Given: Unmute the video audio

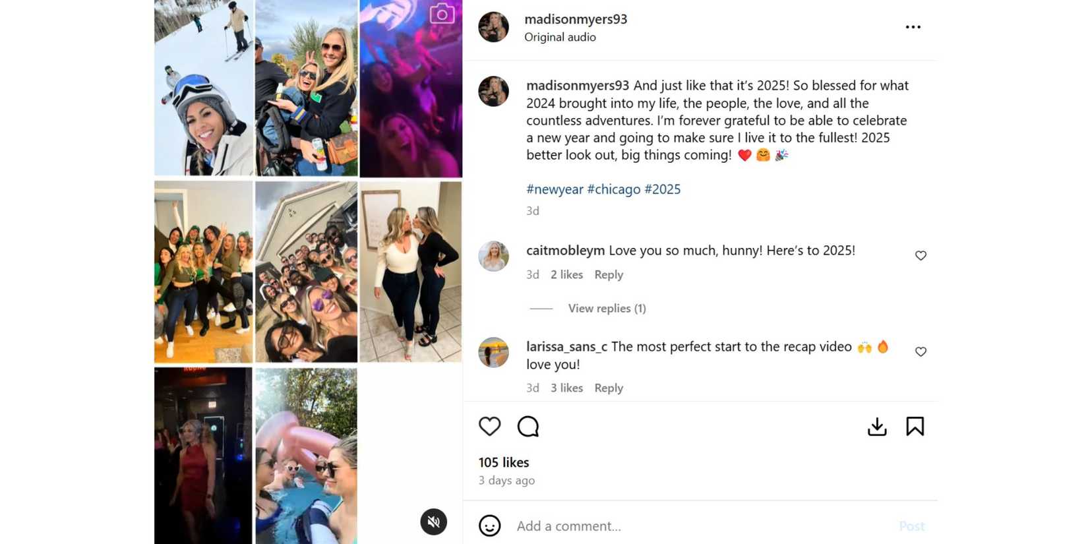Looking at the screenshot, I should pyautogui.click(x=432, y=522).
